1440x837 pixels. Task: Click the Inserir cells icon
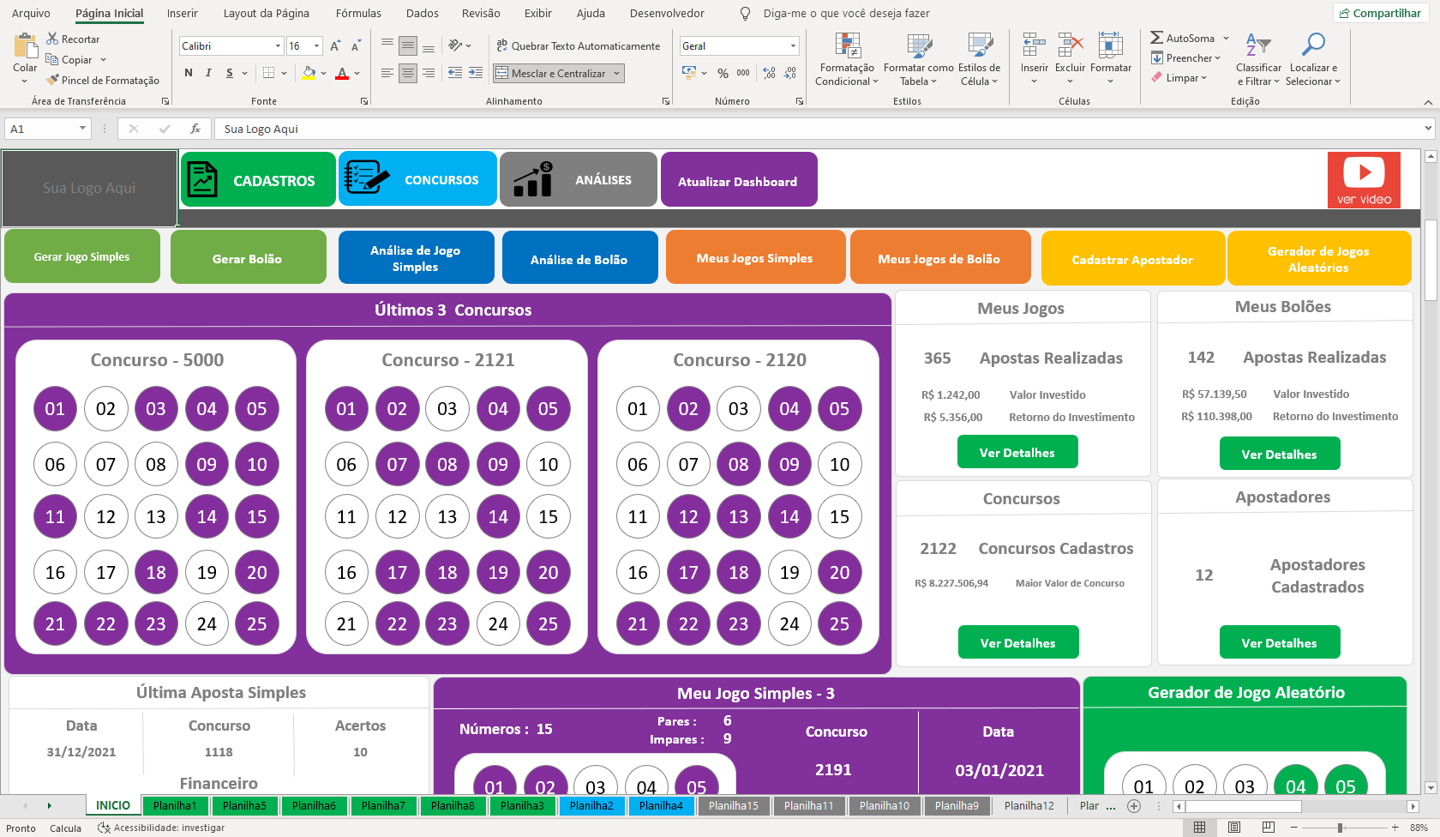[x=1035, y=45]
